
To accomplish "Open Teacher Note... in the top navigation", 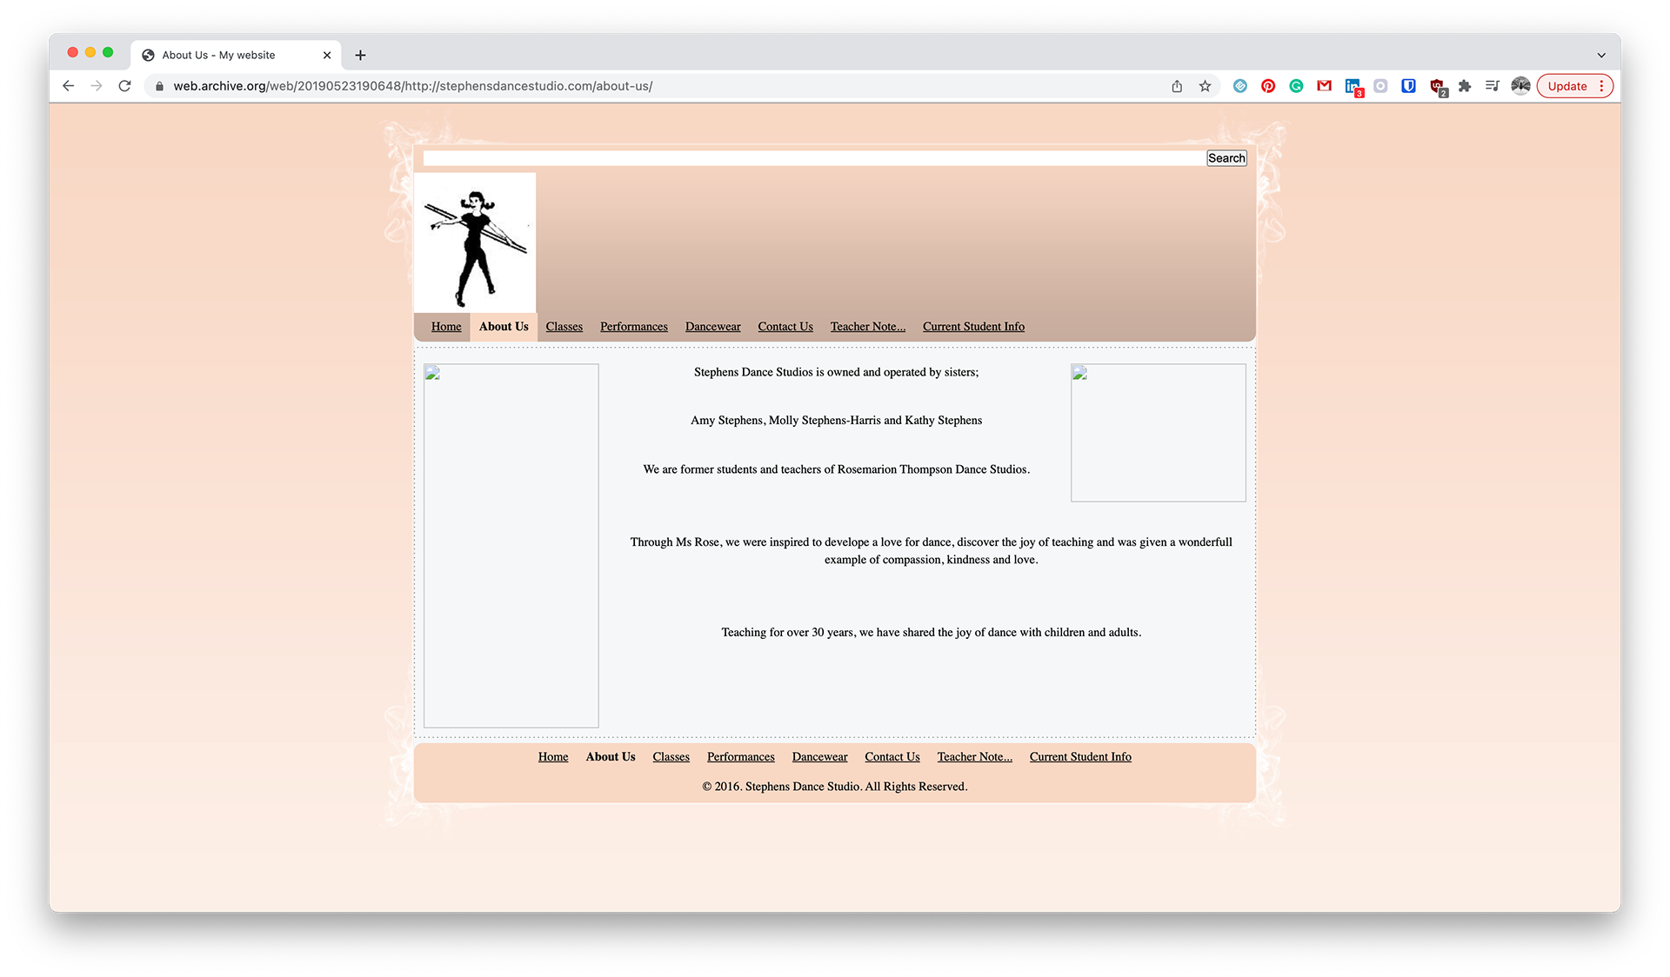I will click(868, 327).
